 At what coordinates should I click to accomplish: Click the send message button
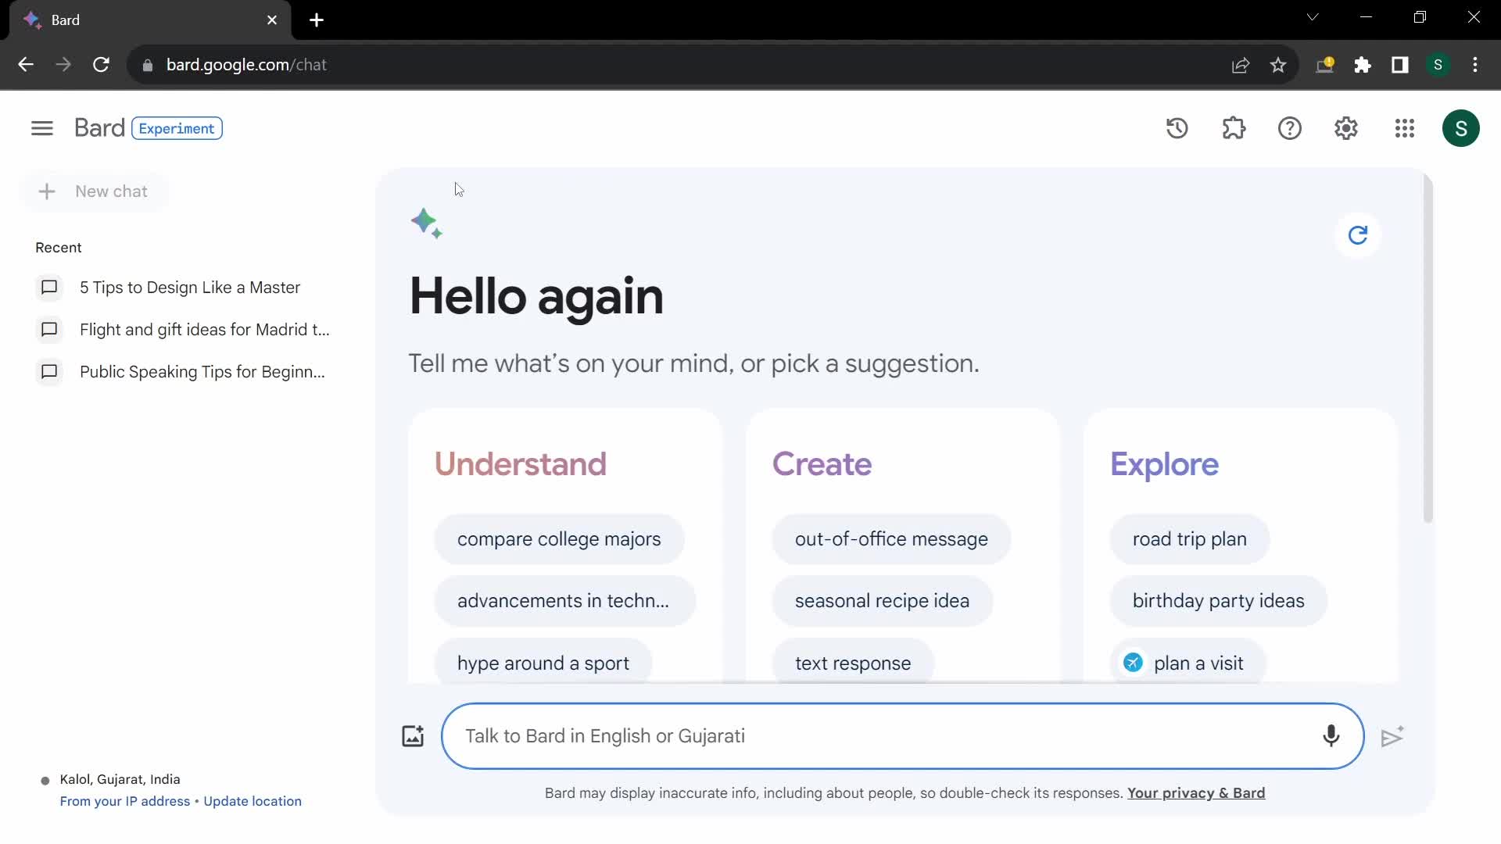pos(1393,735)
